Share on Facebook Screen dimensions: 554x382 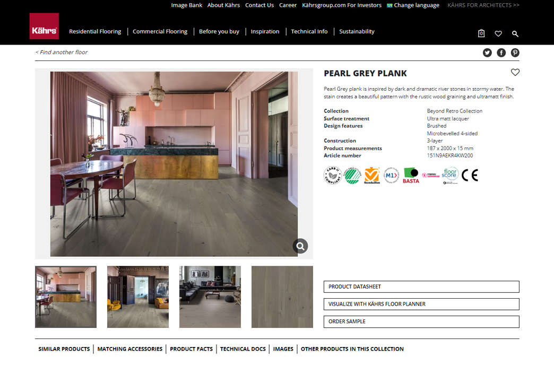click(x=501, y=53)
